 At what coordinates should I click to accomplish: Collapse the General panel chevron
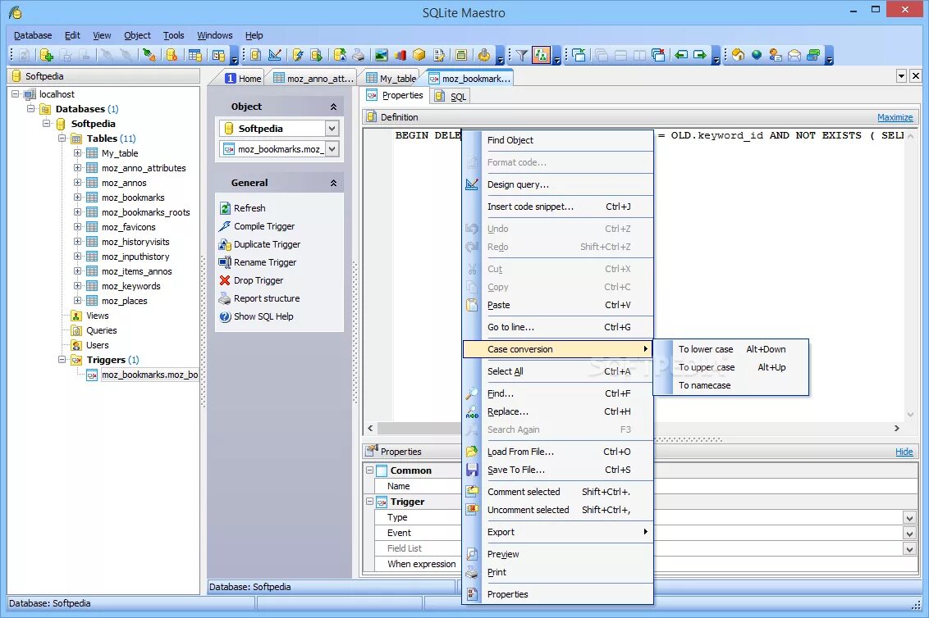[x=333, y=183]
